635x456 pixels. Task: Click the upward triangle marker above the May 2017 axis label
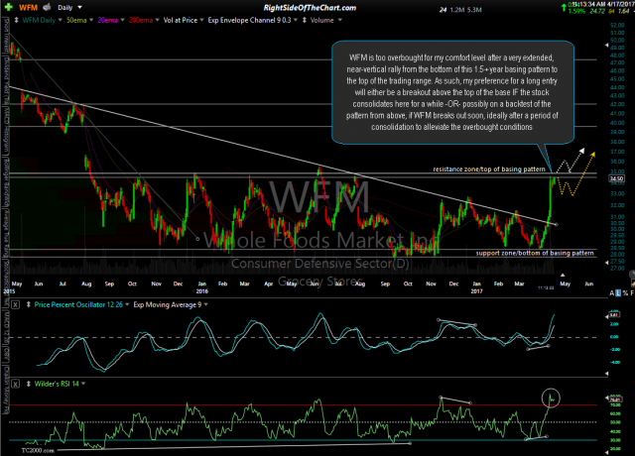563,276
